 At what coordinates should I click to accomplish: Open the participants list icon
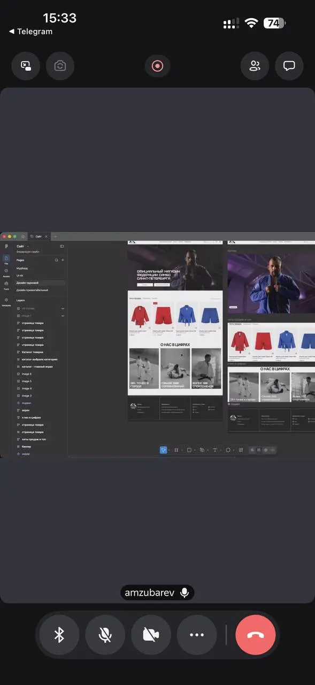point(255,66)
